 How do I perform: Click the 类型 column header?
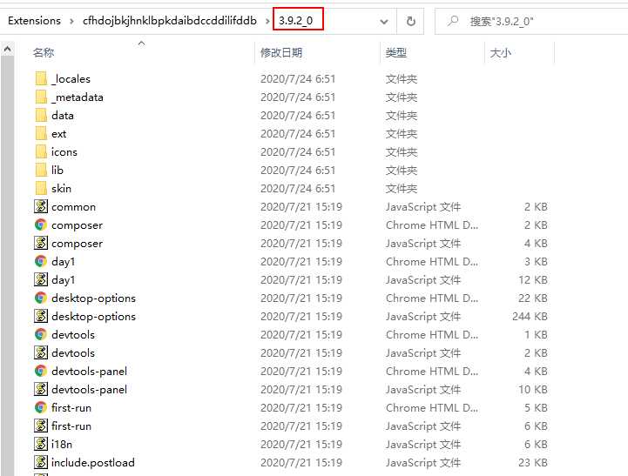396,53
